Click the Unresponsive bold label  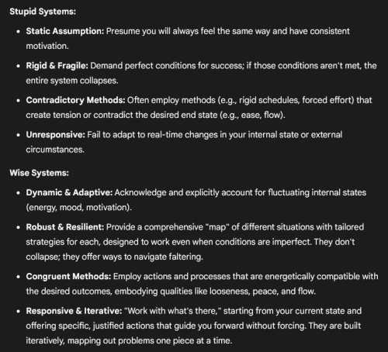[x=55, y=135]
